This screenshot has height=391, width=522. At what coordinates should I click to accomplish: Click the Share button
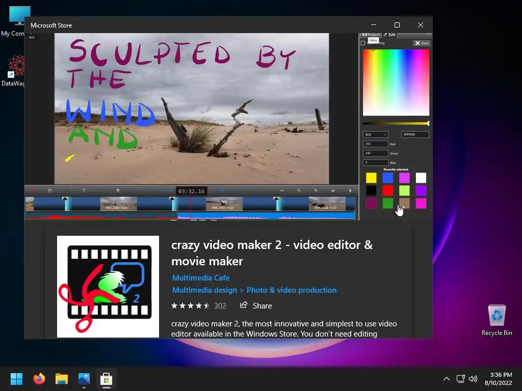tap(256, 305)
